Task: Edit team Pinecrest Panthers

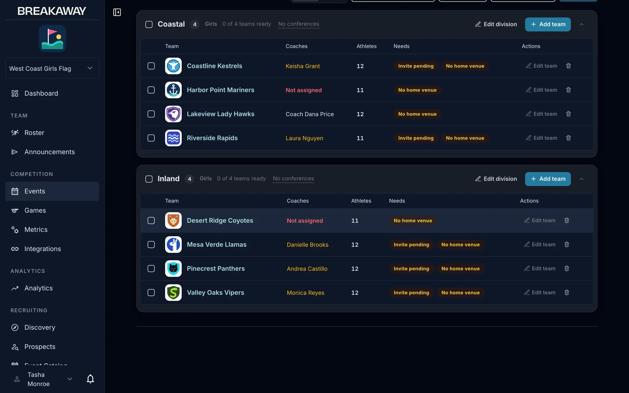Action: [x=540, y=268]
